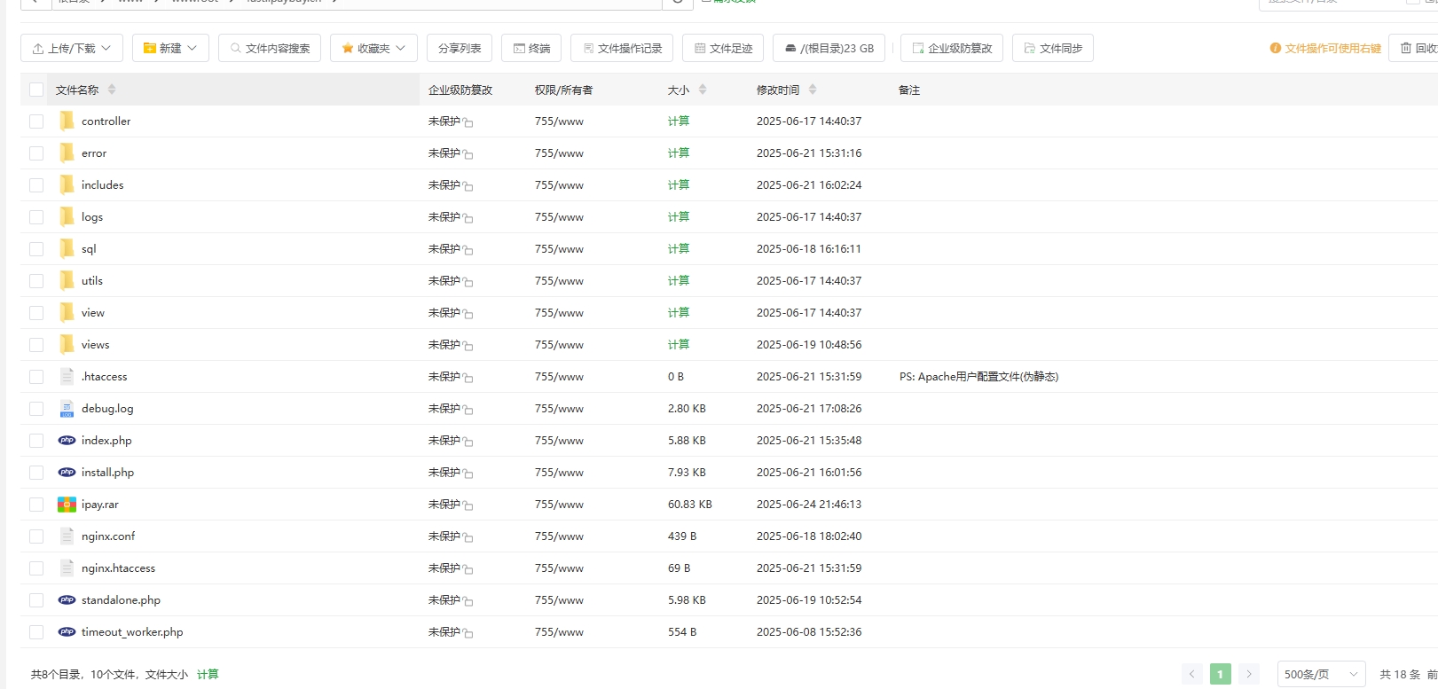Open the 新建 dropdown menu
This screenshot has width=1438, height=689.
[170, 48]
